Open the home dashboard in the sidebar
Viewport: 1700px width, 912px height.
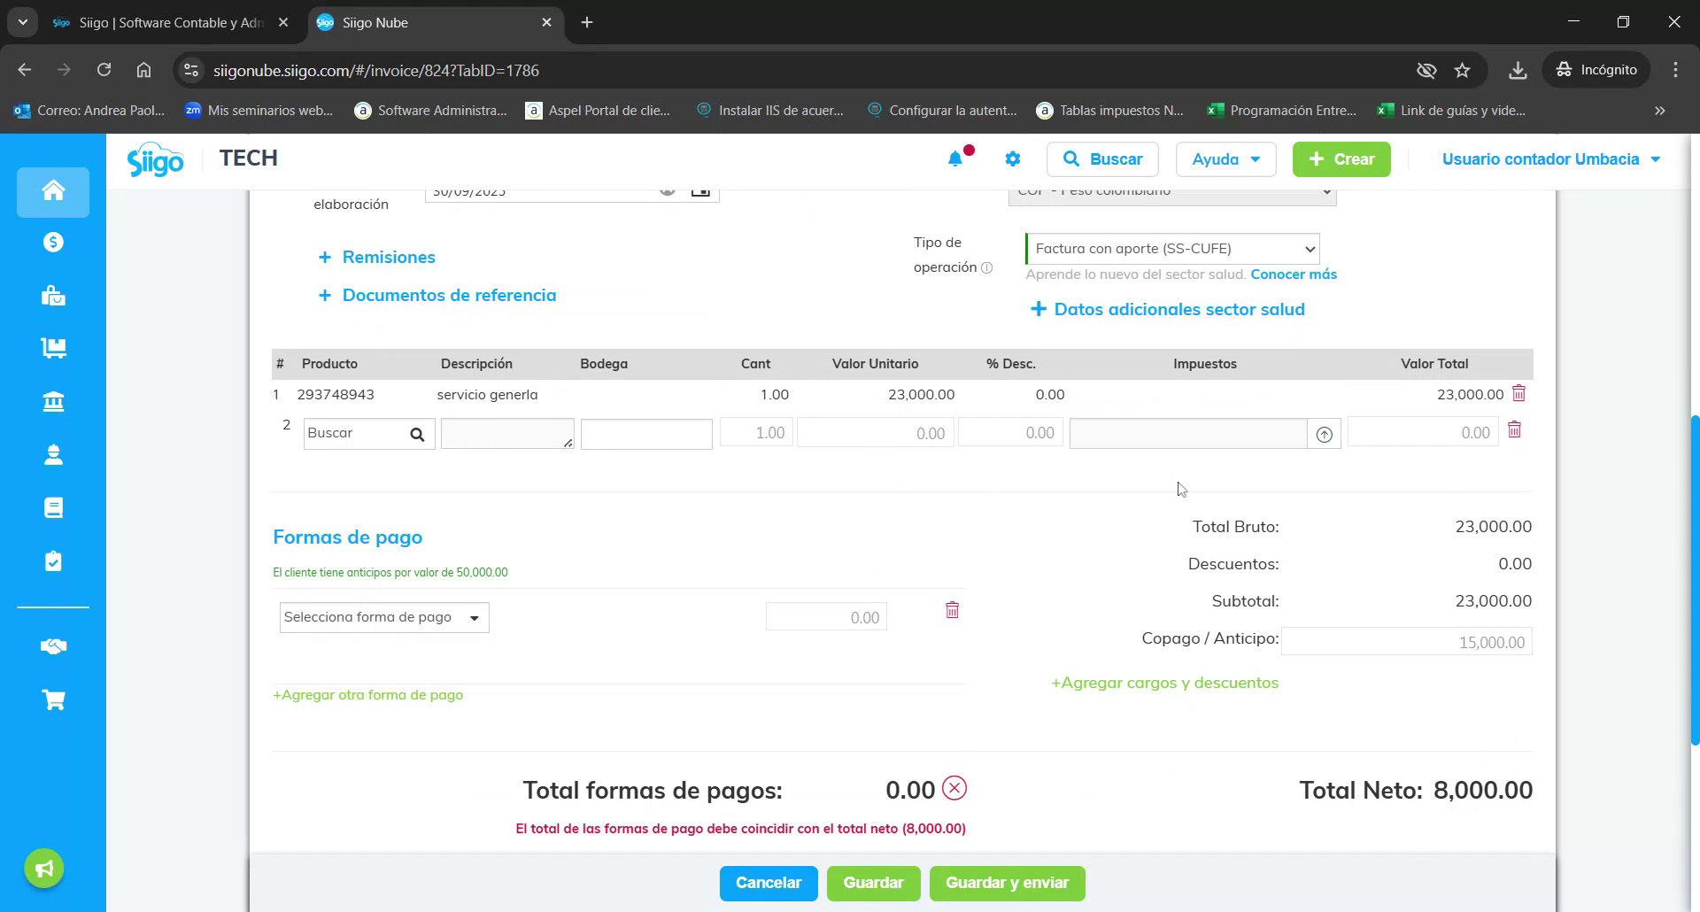click(x=53, y=191)
